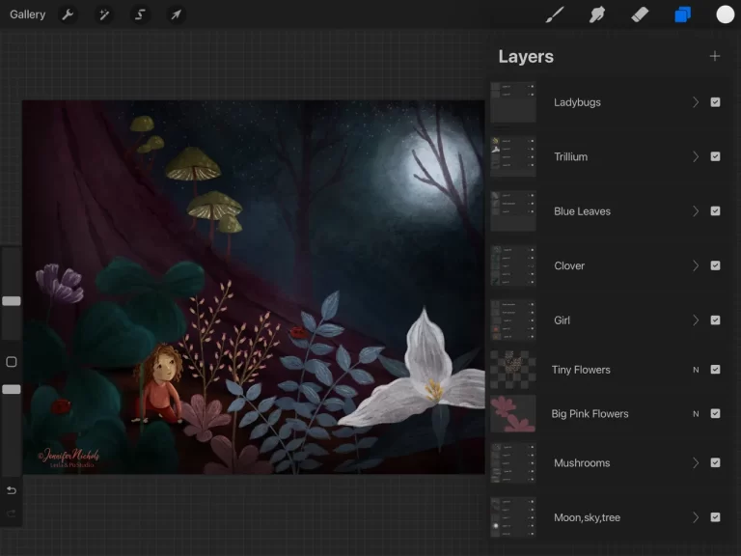Hide the Clover layer group
Image resolution: width=741 pixels, height=556 pixels.
715,265
